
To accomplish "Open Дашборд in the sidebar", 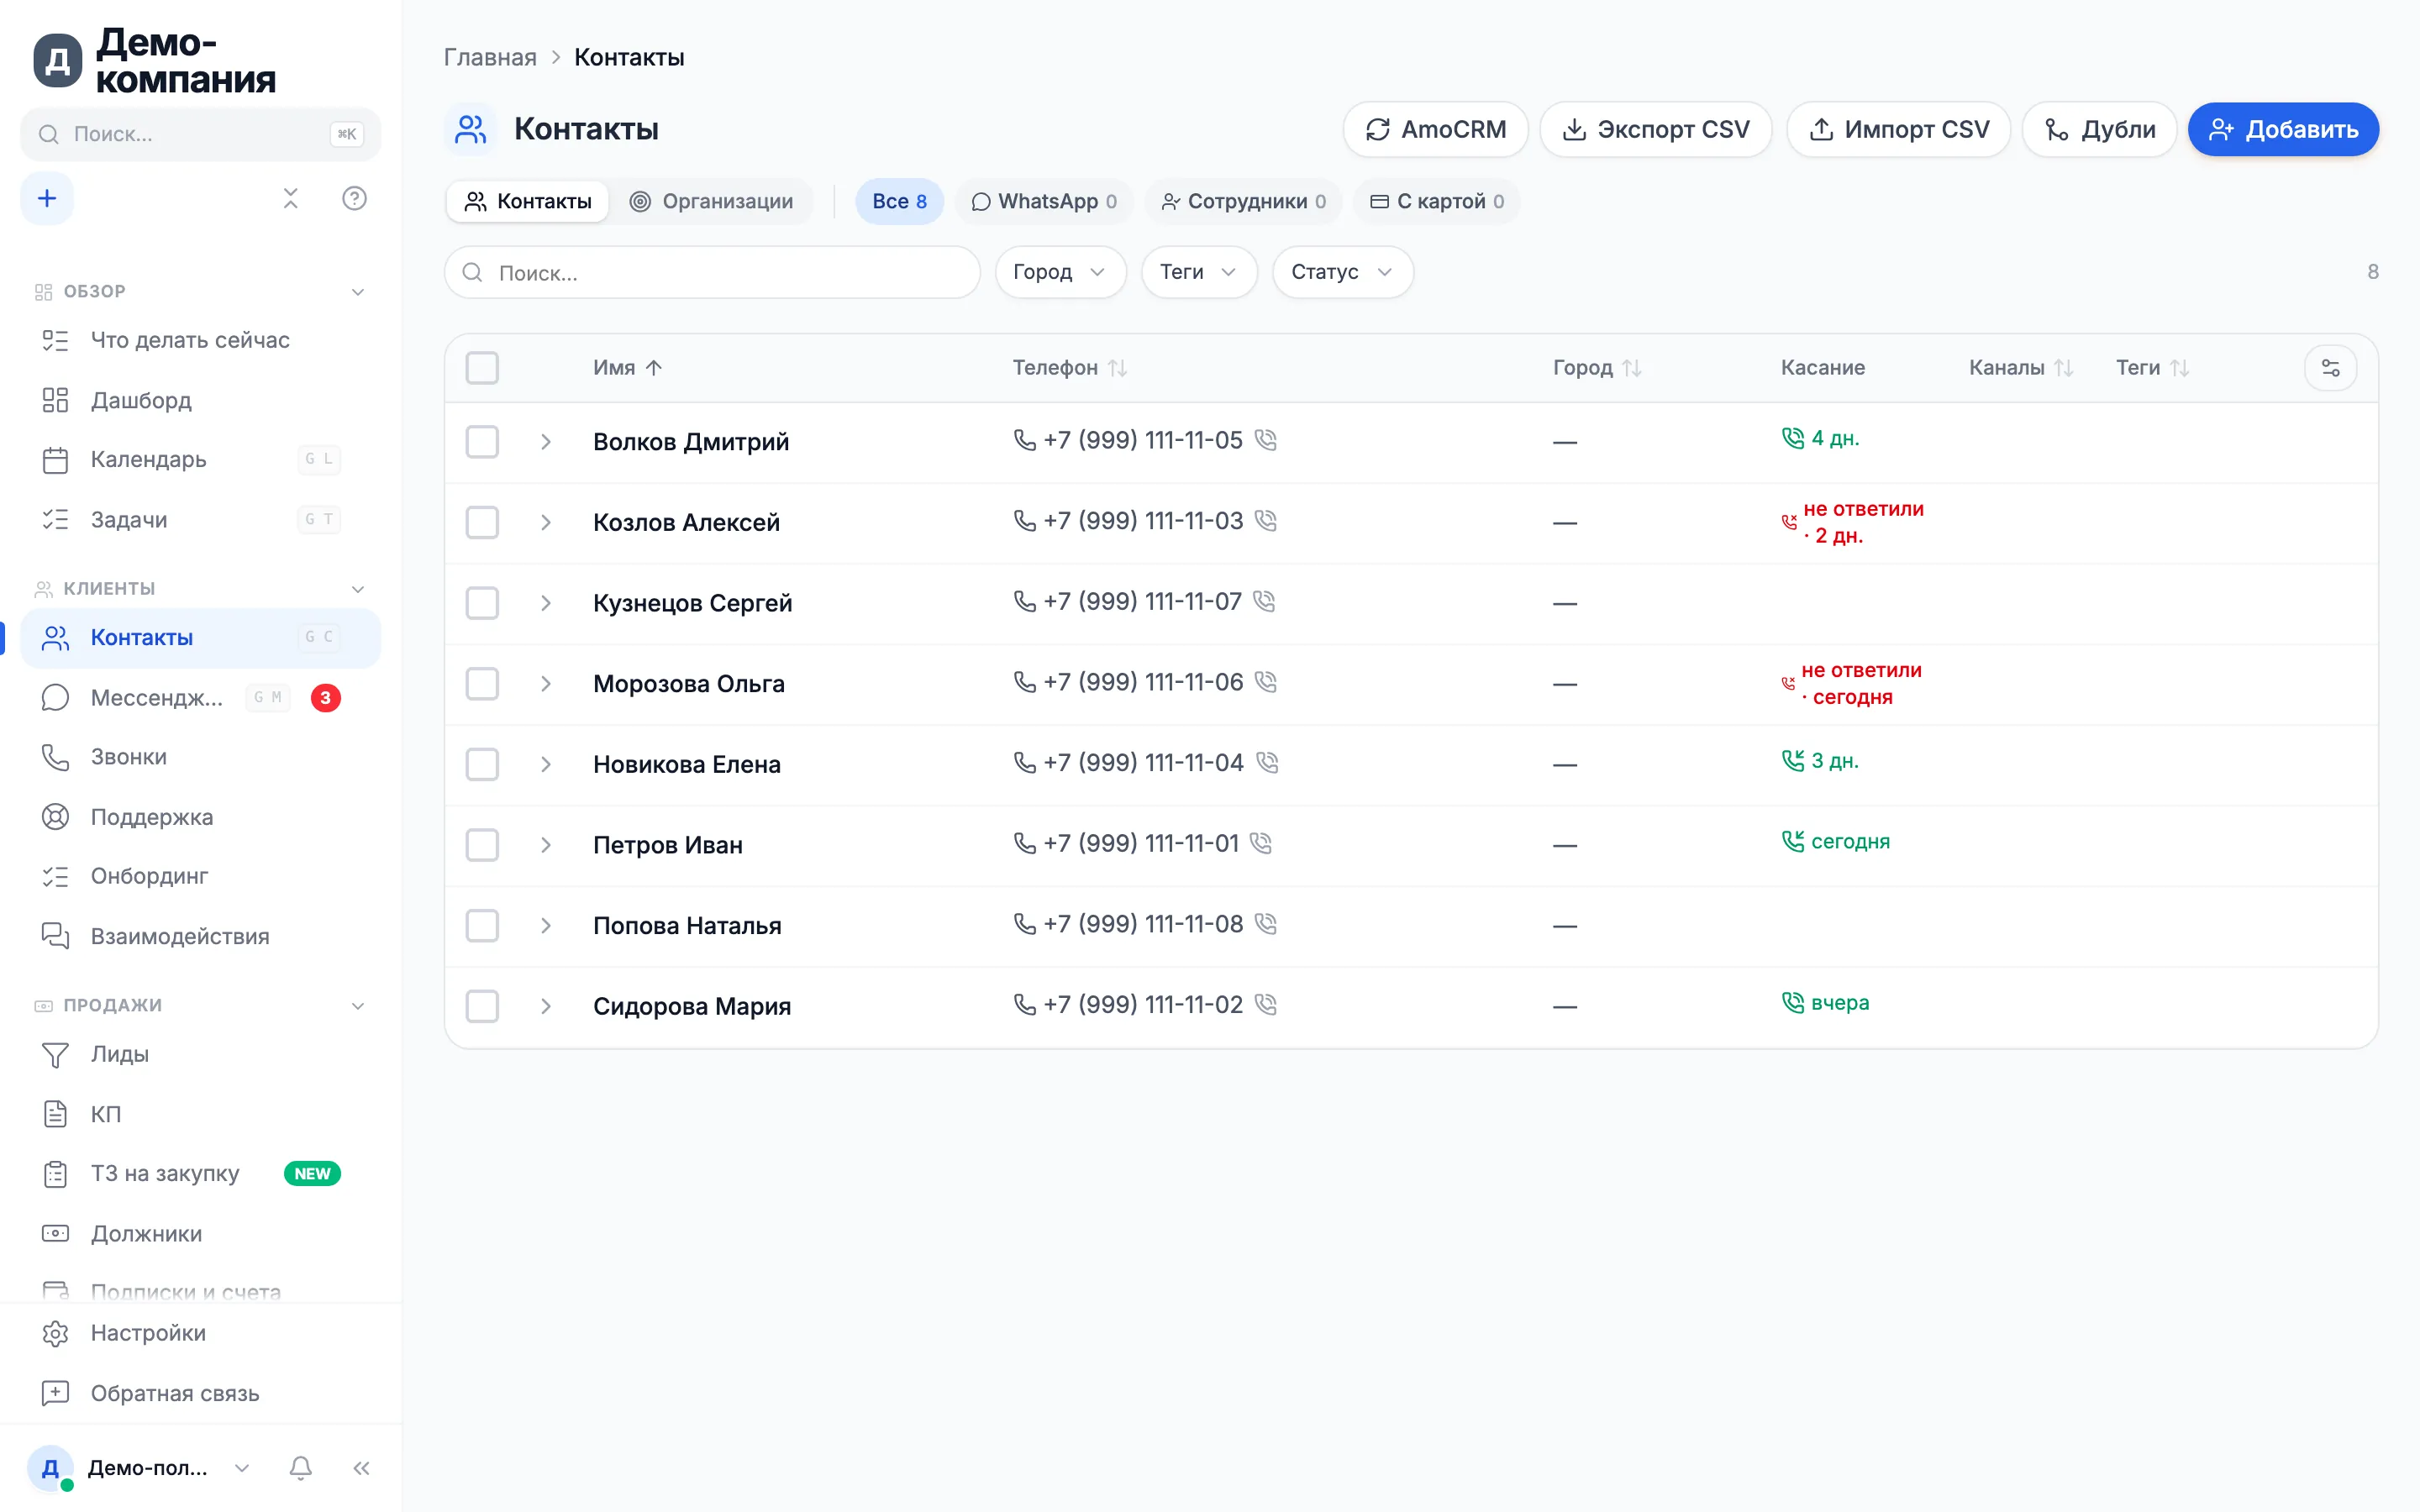I will click(200, 400).
